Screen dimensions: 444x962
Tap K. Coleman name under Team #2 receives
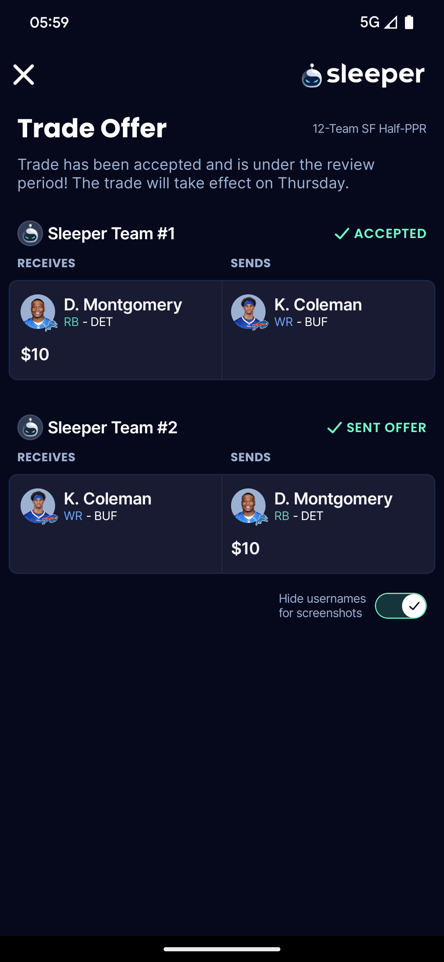click(x=108, y=499)
